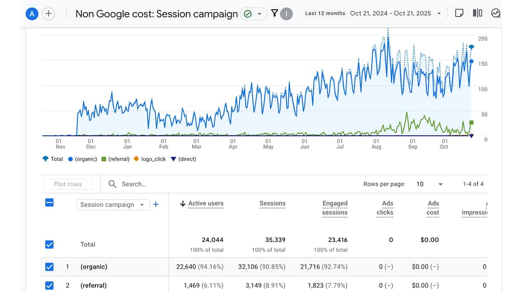This screenshot has height=293, width=521.
Task: Click the notes icon in the top right
Action: [459, 12]
